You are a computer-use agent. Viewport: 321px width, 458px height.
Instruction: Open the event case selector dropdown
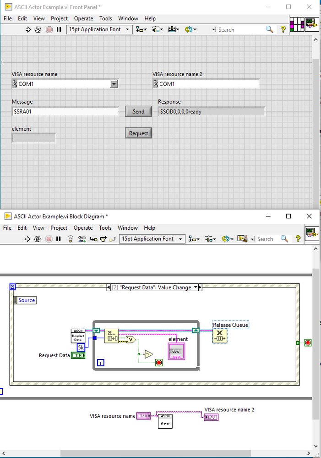tap(196, 287)
